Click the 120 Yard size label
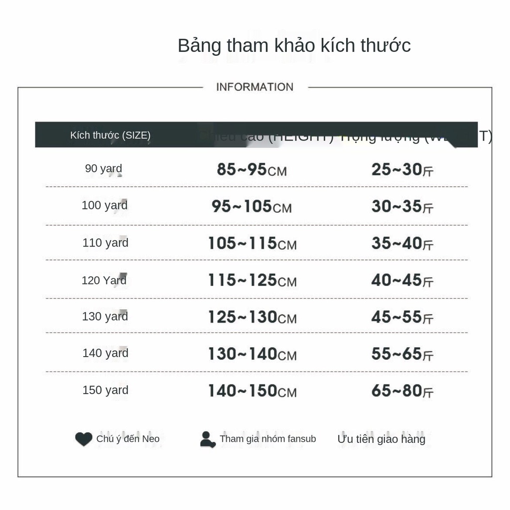The image size is (510, 510). (x=104, y=280)
